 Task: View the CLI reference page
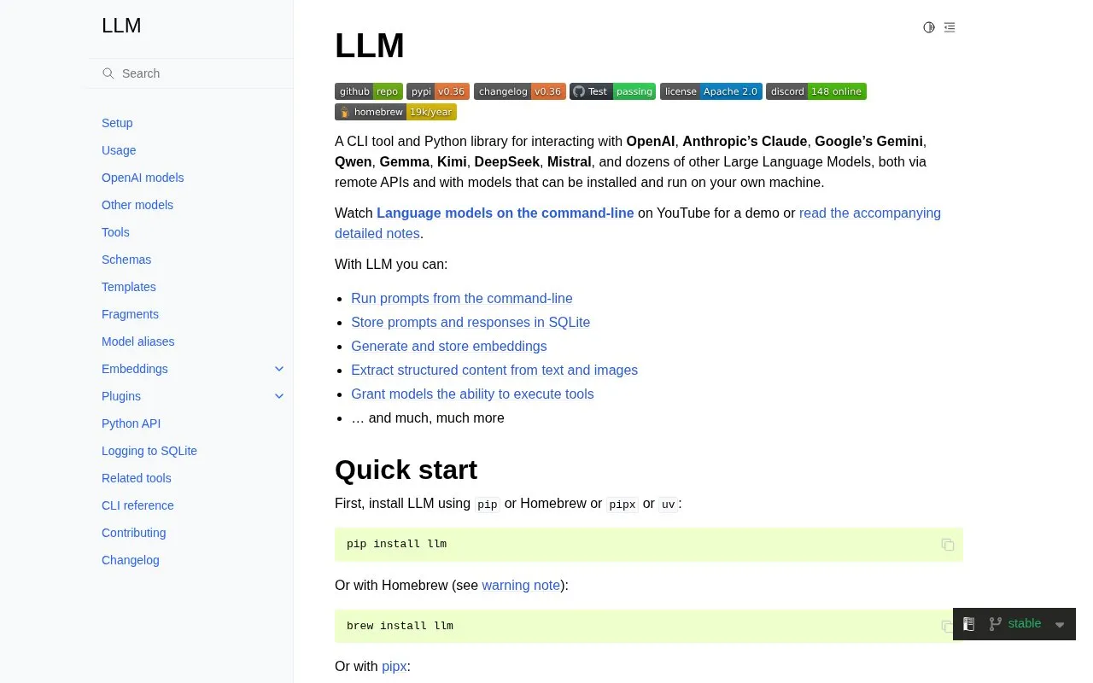point(137,505)
